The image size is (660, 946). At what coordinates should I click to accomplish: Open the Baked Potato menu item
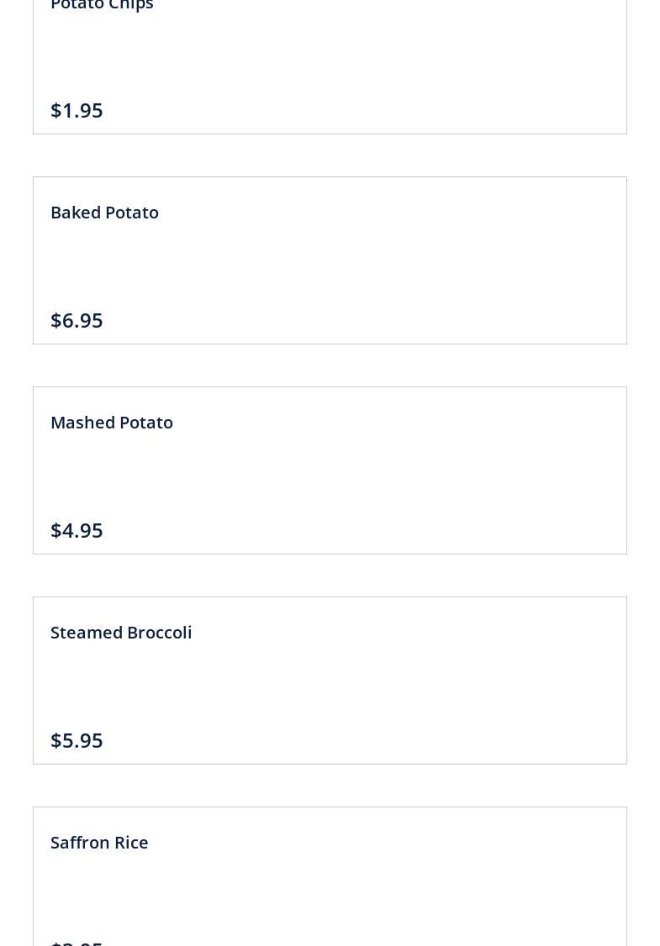coord(104,213)
